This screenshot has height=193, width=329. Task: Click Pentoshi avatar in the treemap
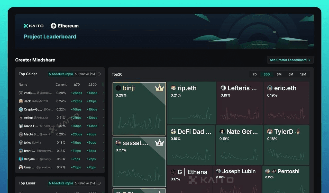pyautogui.click(x=268, y=171)
